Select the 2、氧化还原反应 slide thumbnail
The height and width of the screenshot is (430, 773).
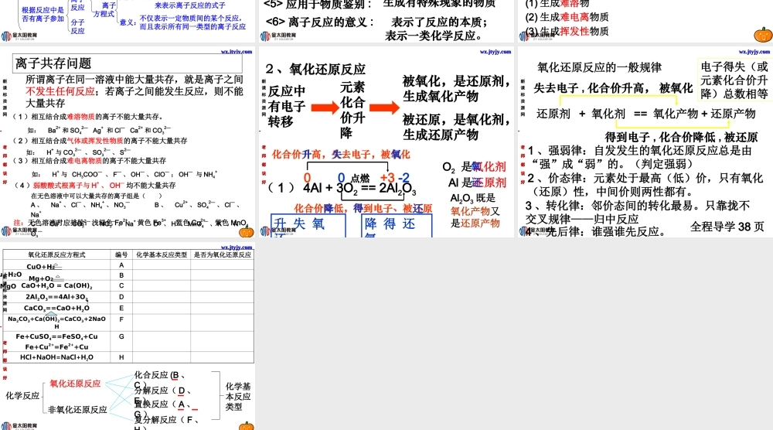click(386, 142)
